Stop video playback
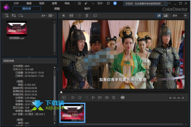The width and height of the screenshot is (191, 127). [80, 98]
